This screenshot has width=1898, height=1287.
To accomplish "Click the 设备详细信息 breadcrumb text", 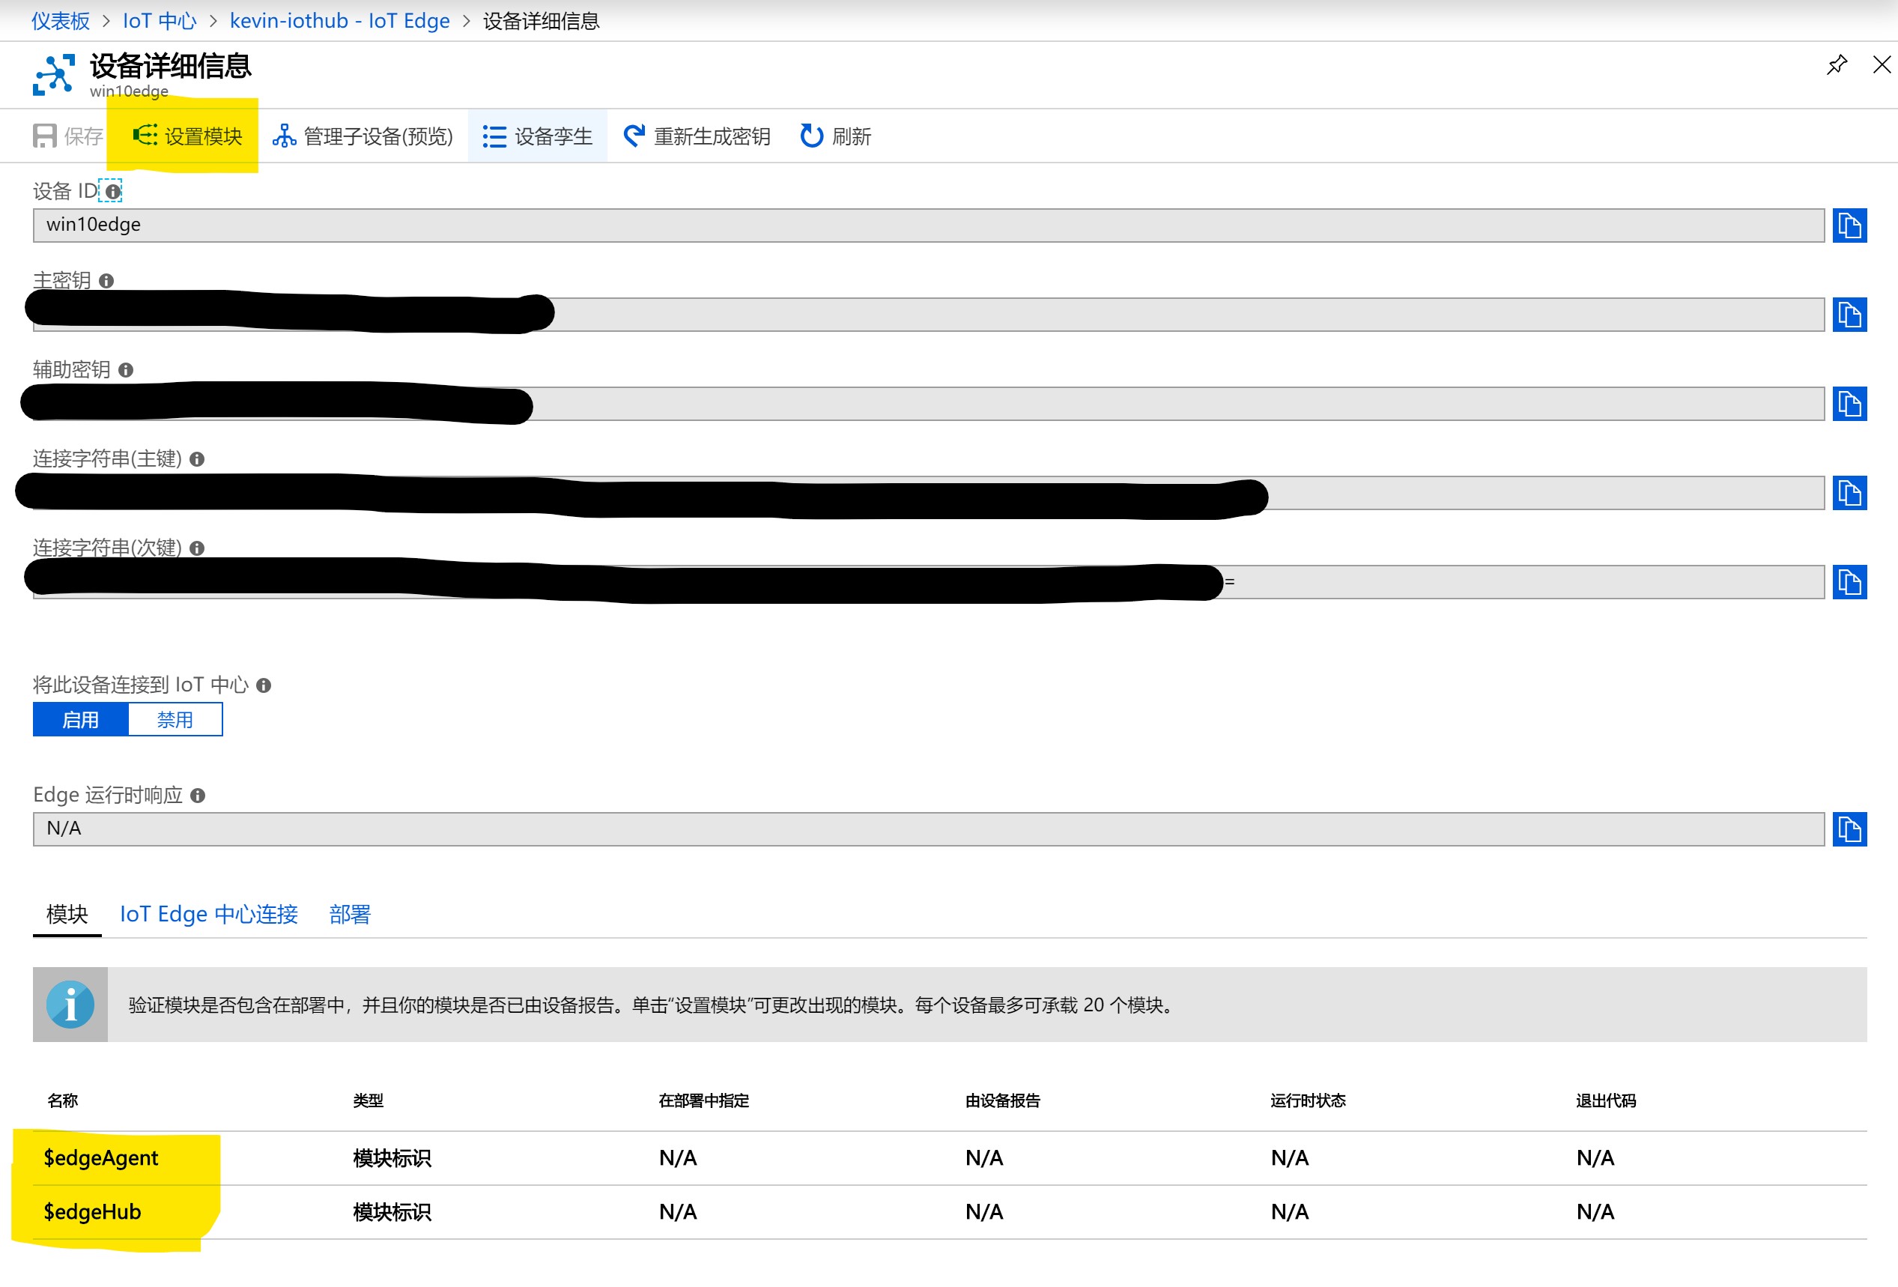I will [542, 20].
